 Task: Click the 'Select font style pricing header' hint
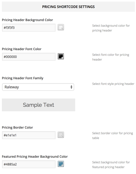[113, 84]
